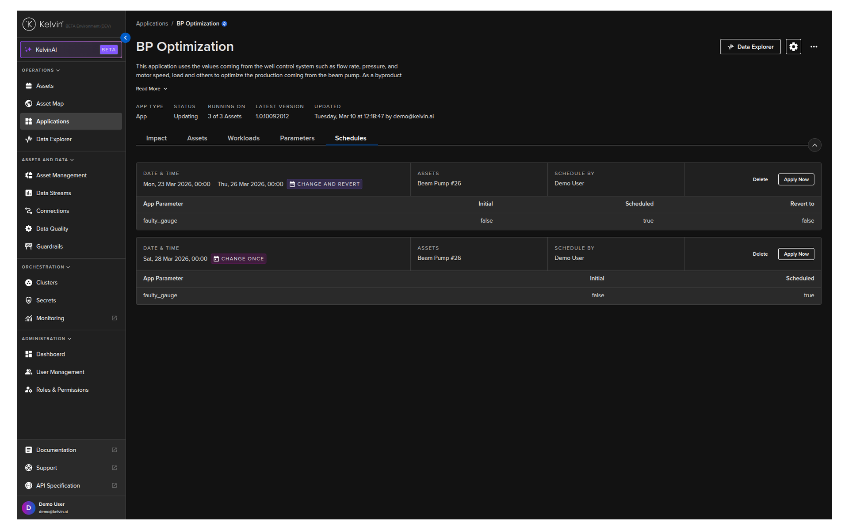Screen dimensions: 849x530
Task: Expand Read More description
Action: click(151, 89)
